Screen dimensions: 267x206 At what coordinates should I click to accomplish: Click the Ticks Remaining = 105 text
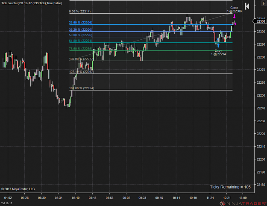(x=230, y=187)
